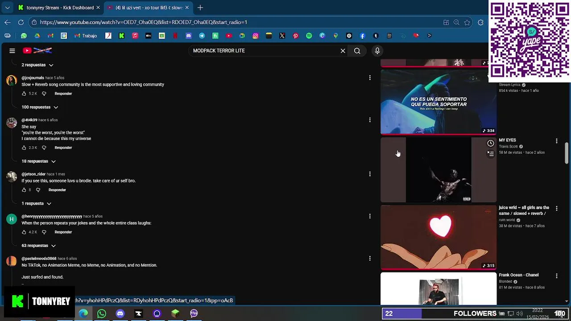Open the YouTube guide hamburger menu

click(12, 51)
